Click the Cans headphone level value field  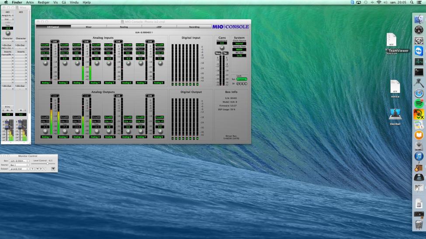tap(222, 43)
